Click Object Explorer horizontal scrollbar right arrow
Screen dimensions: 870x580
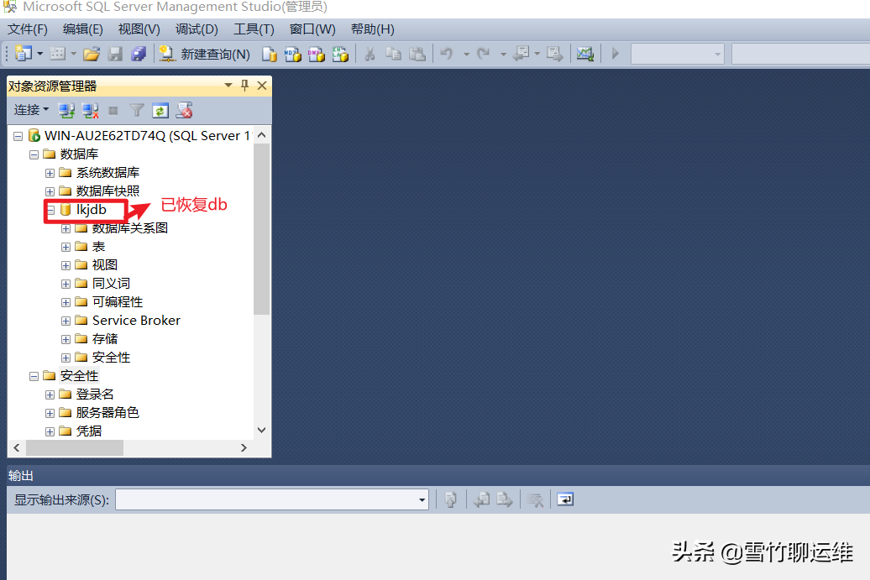pyautogui.click(x=244, y=447)
